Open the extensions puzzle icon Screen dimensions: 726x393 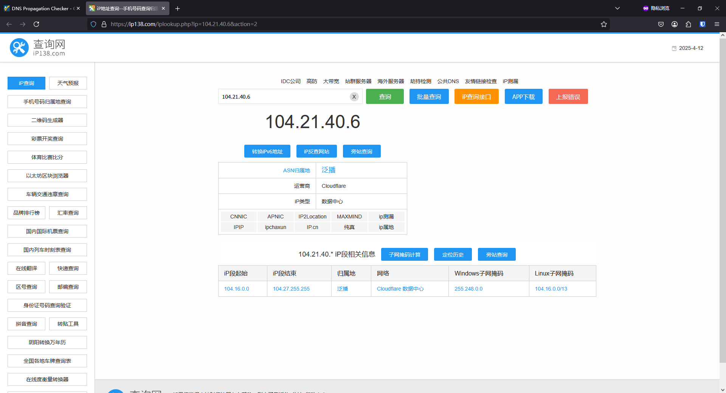coord(688,24)
